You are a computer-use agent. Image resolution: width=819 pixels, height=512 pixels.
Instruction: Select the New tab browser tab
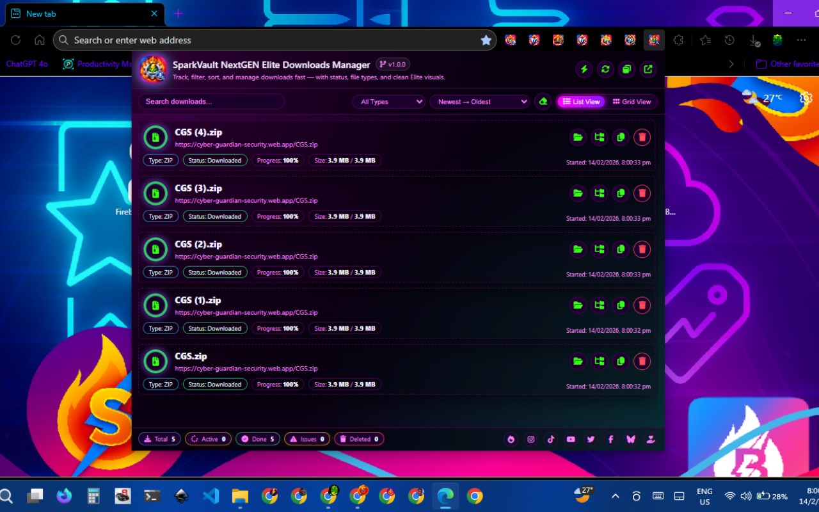click(84, 13)
